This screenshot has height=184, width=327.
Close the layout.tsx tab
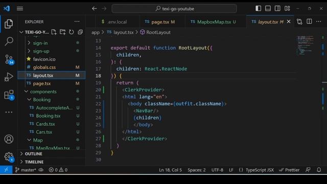[289, 21]
